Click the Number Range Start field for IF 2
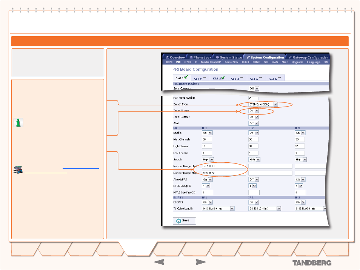Screen dimensions: 360x270 270,166
